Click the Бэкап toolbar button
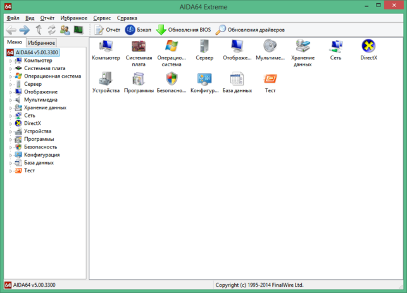Image resolution: width=407 pixels, height=293 pixels. (x=138, y=30)
